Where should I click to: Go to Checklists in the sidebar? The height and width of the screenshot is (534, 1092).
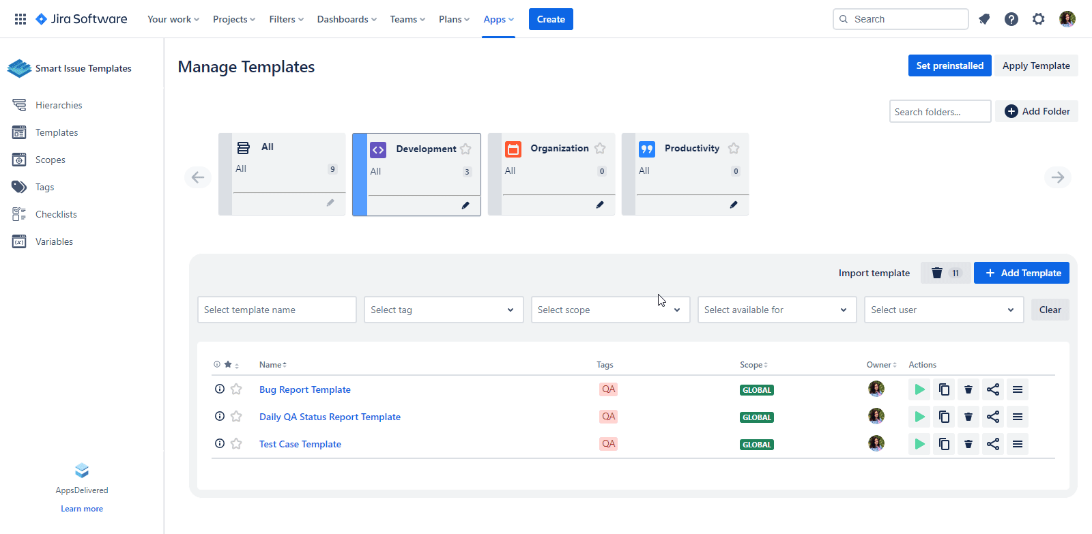56,214
